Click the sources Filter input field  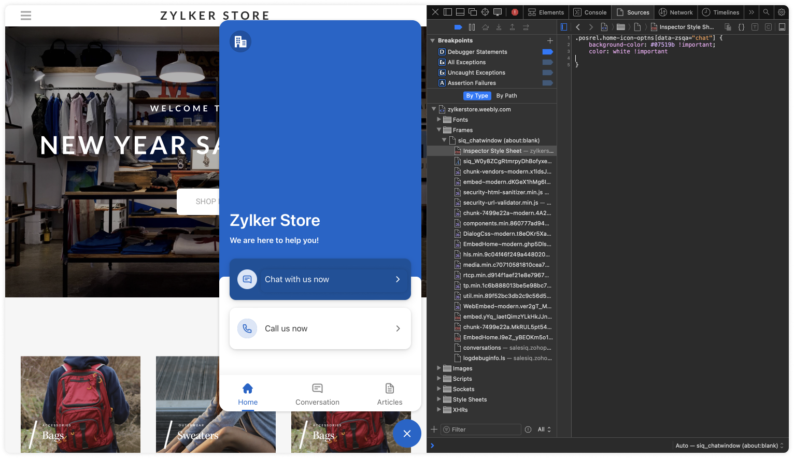(481, 430)
